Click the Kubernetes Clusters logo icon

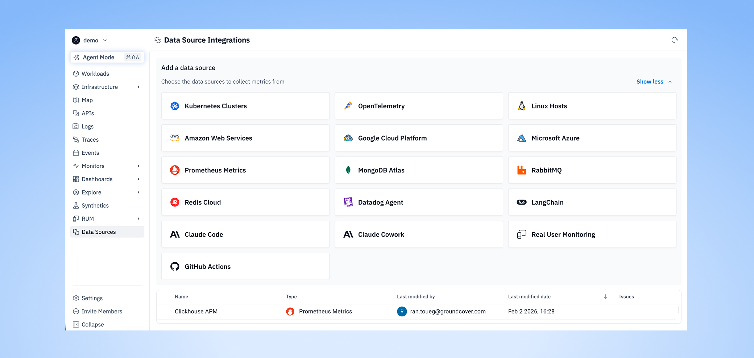click(x=175, y=106)
